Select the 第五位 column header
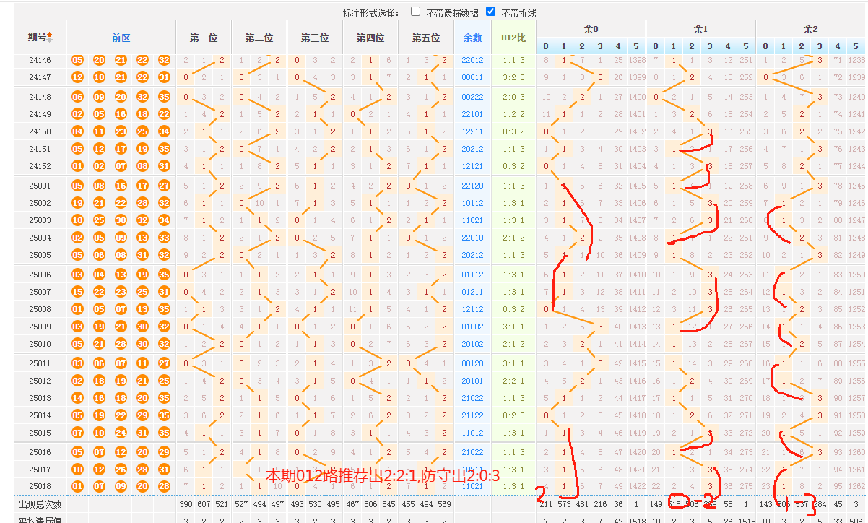 click(x=426, y=38)
